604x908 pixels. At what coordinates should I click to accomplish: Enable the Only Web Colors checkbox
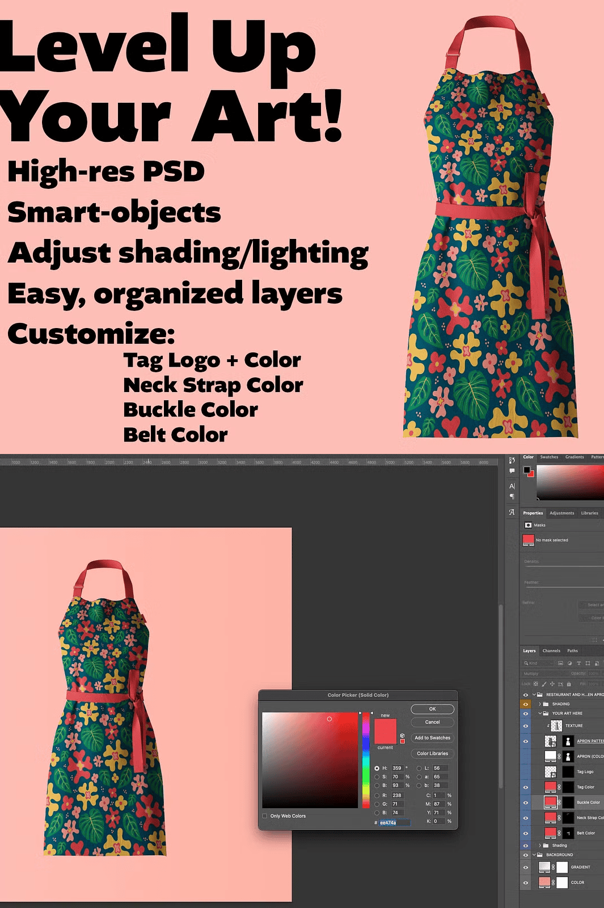[x=265, y=816]
